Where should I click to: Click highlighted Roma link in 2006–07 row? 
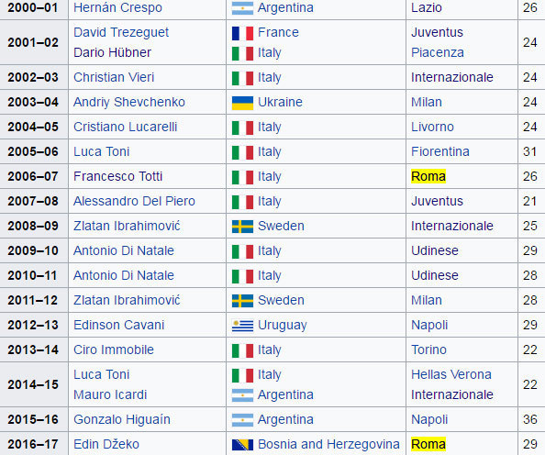[x=428, y=176]
